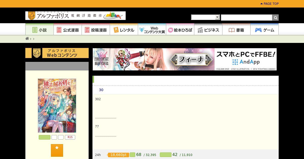
Task: Click the home icon in breadcrumb
Action: tap(27, 39)
